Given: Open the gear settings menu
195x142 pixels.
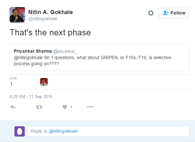Looking at the screenshot, I should point(151,13).
